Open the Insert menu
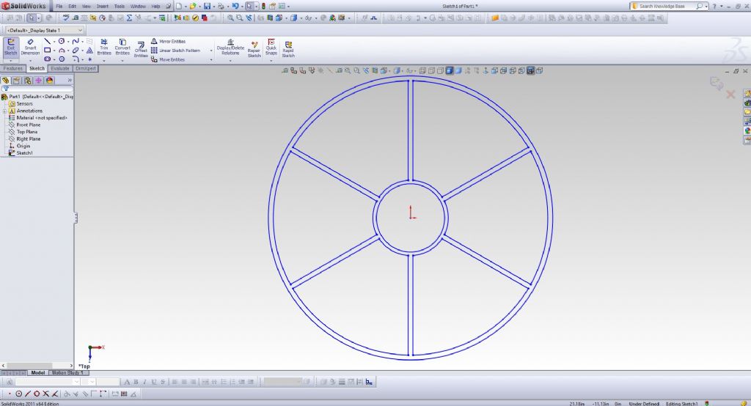The width and height of the screenshot is (751, 406). coord(103,6)
